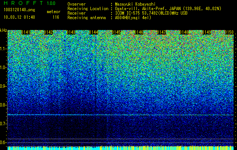237x150 pixels.
Task: Click the 1.1 kHz axis label
Action: click(3, 49)
